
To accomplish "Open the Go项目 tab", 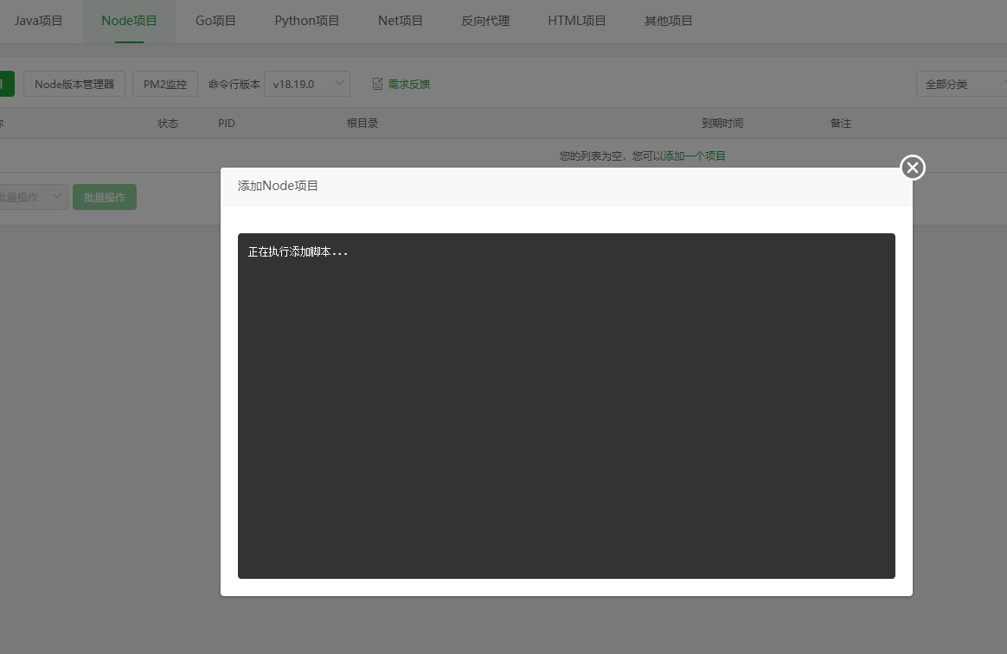I will (x=215, y=21).
